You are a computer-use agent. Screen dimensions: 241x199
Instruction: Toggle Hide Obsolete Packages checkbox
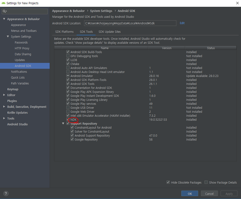point(168,182)
